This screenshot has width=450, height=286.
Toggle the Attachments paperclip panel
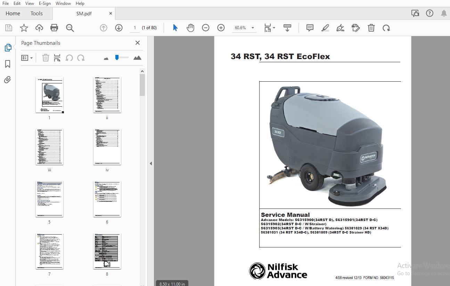[8, 80]
